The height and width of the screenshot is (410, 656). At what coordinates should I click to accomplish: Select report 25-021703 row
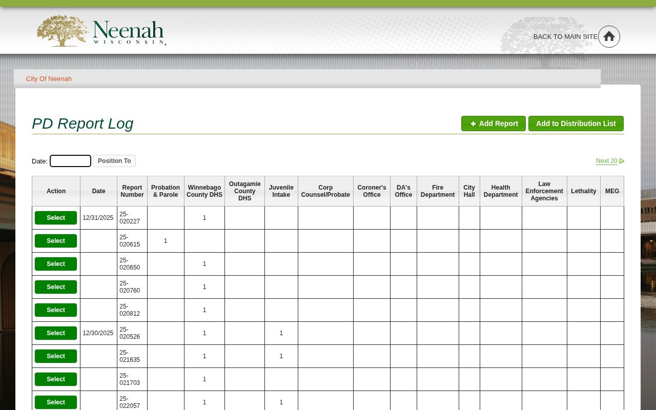click(56, 379)
